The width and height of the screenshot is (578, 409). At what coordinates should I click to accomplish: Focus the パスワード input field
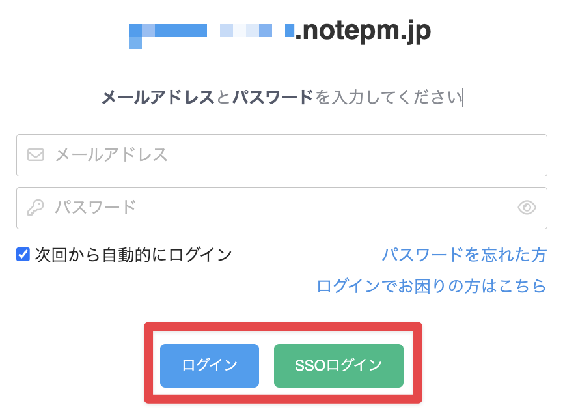click(x=273, y=208)
